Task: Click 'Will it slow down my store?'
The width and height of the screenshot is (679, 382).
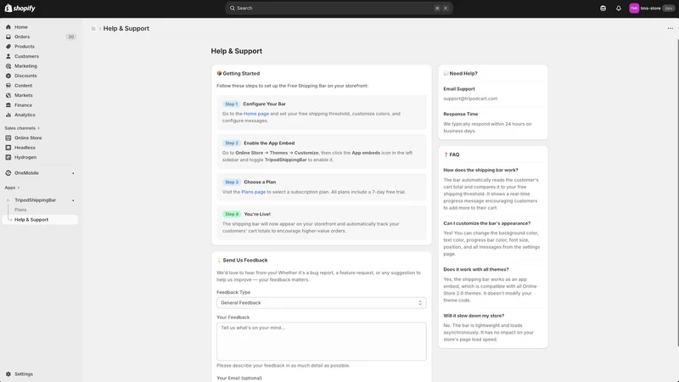Action: pos(474,316)
